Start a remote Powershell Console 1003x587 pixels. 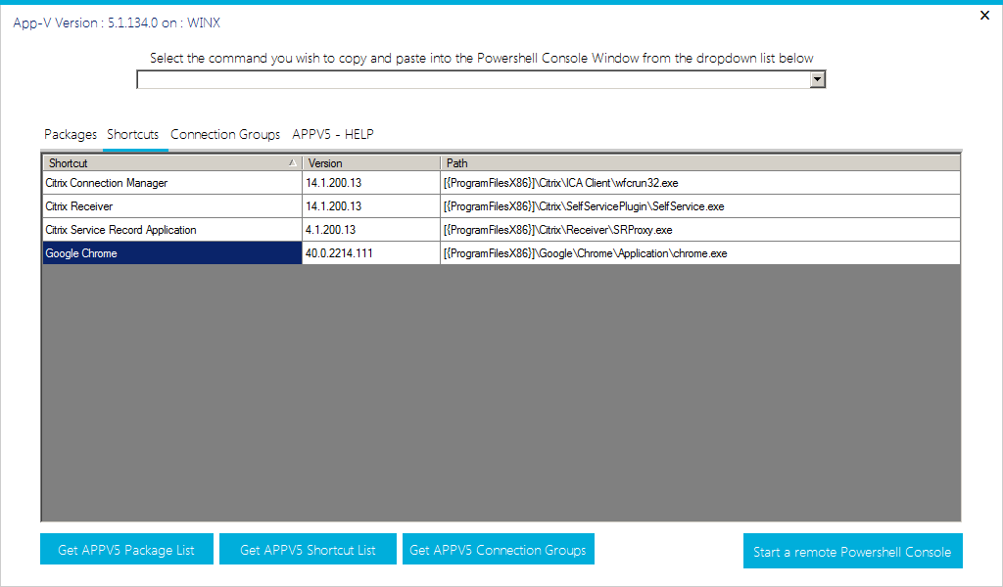pos(853,551)
